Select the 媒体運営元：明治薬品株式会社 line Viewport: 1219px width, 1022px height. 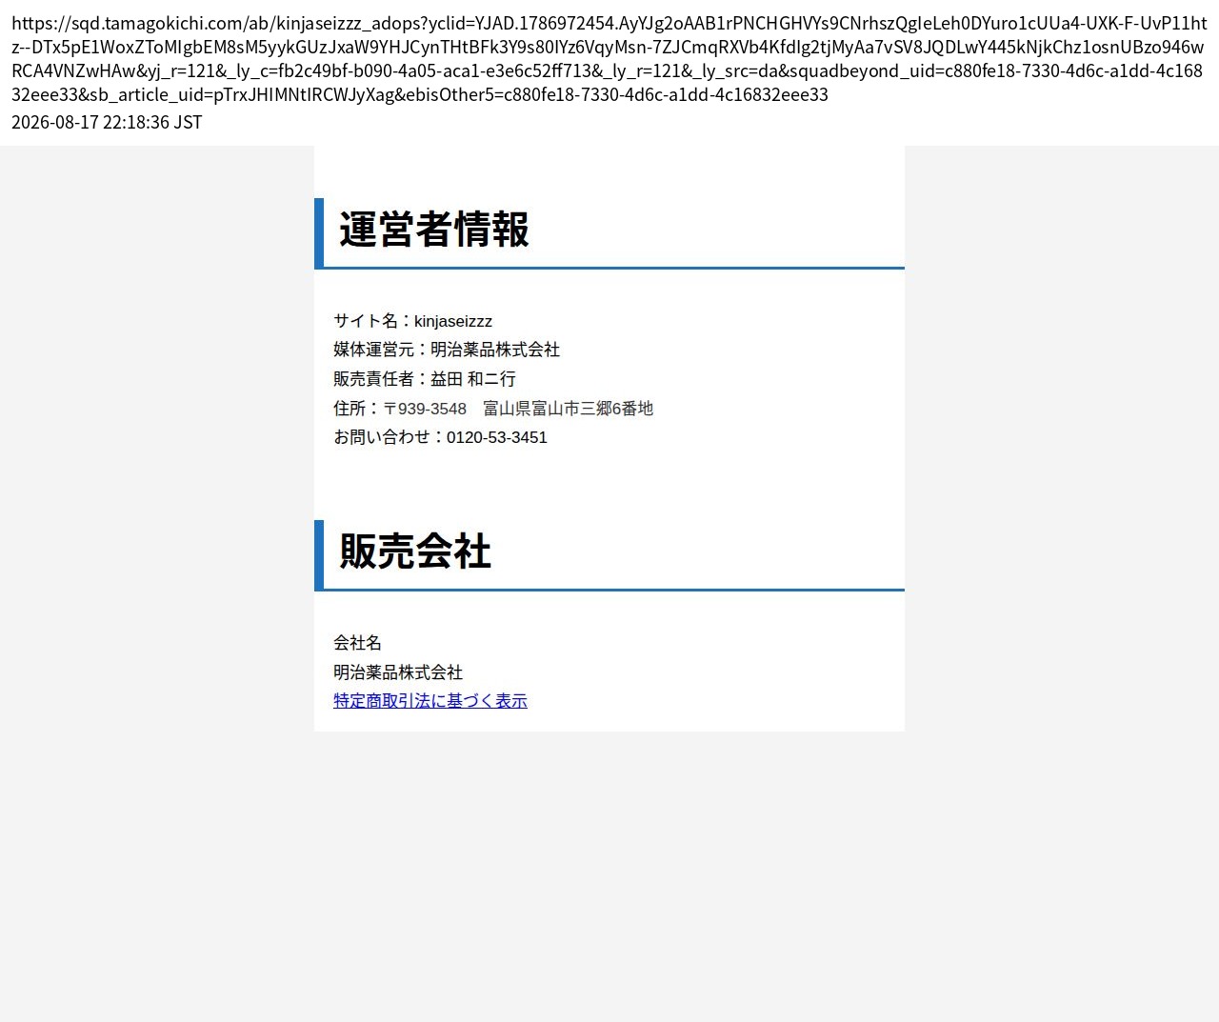447,350
